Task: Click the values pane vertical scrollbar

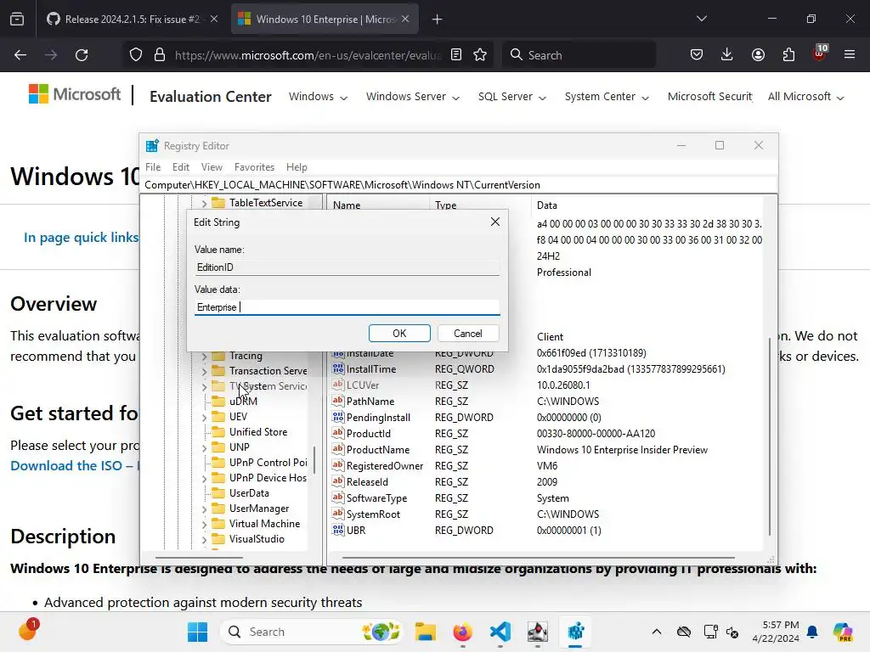Action: click(770, 436)
